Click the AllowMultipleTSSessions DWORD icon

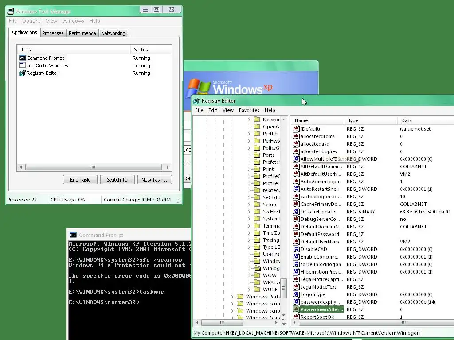(x=296, y=159)
